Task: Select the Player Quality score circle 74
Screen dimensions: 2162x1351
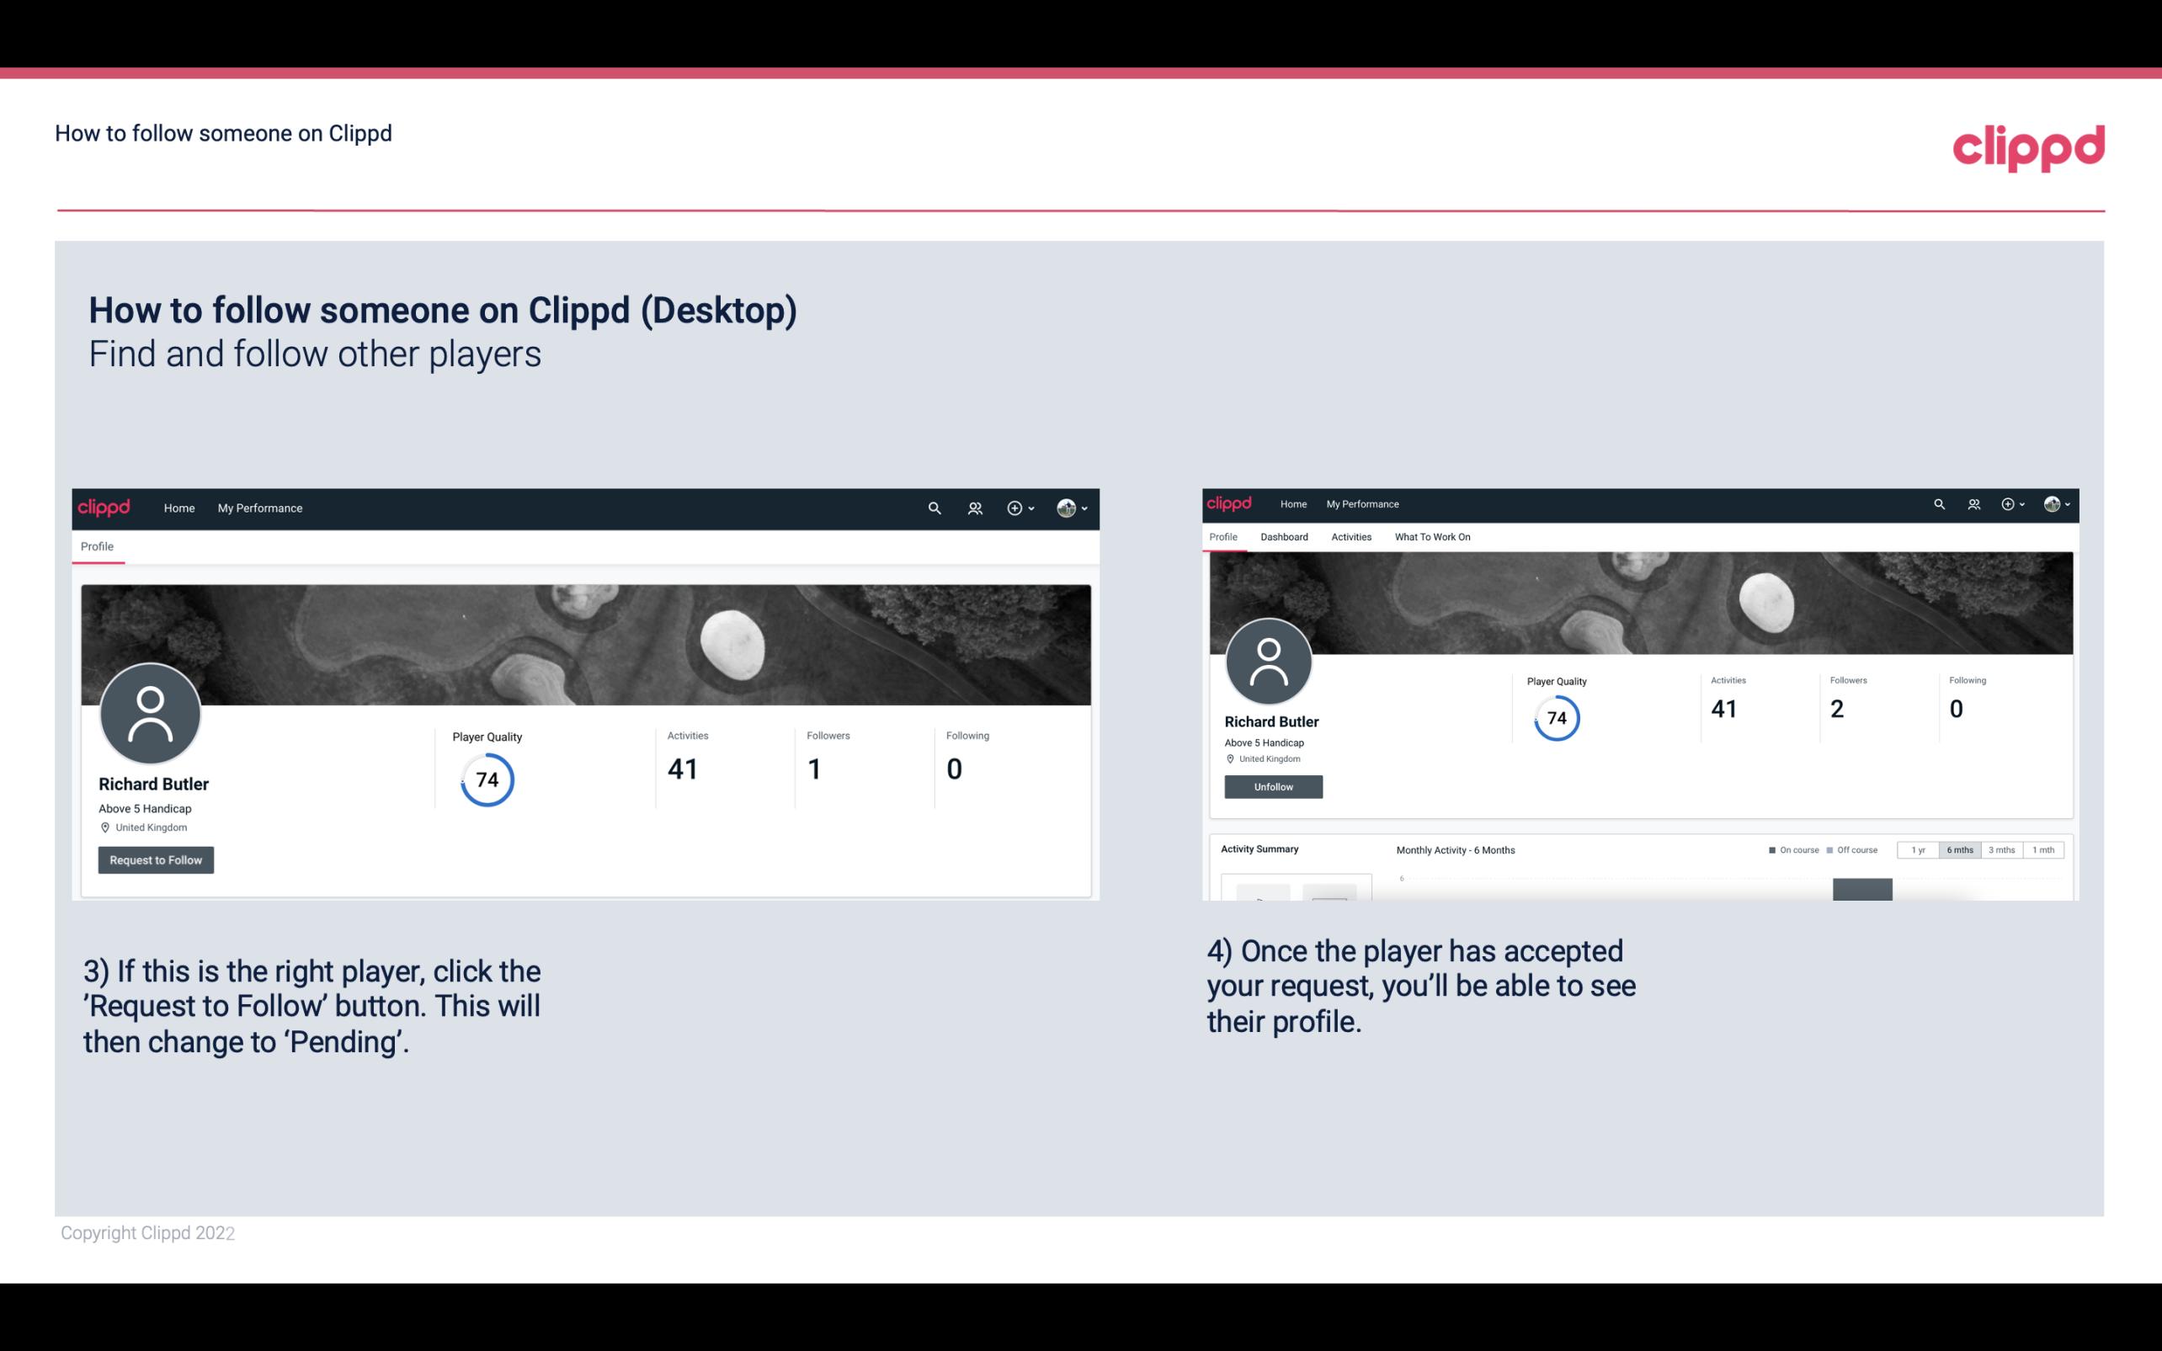Action: [486, 779]
